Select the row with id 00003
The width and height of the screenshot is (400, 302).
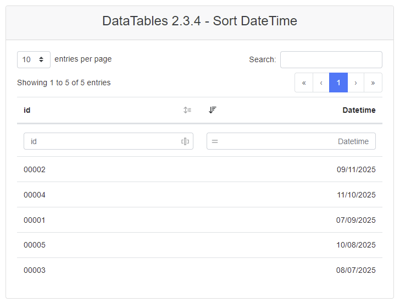coord(35,271)
